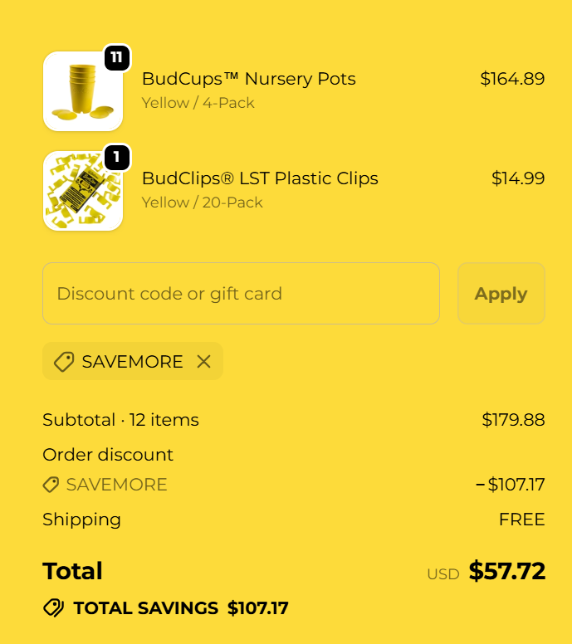Remove the SAVEMORE discount code chip
572x644 pixels.
coord(203,362)
